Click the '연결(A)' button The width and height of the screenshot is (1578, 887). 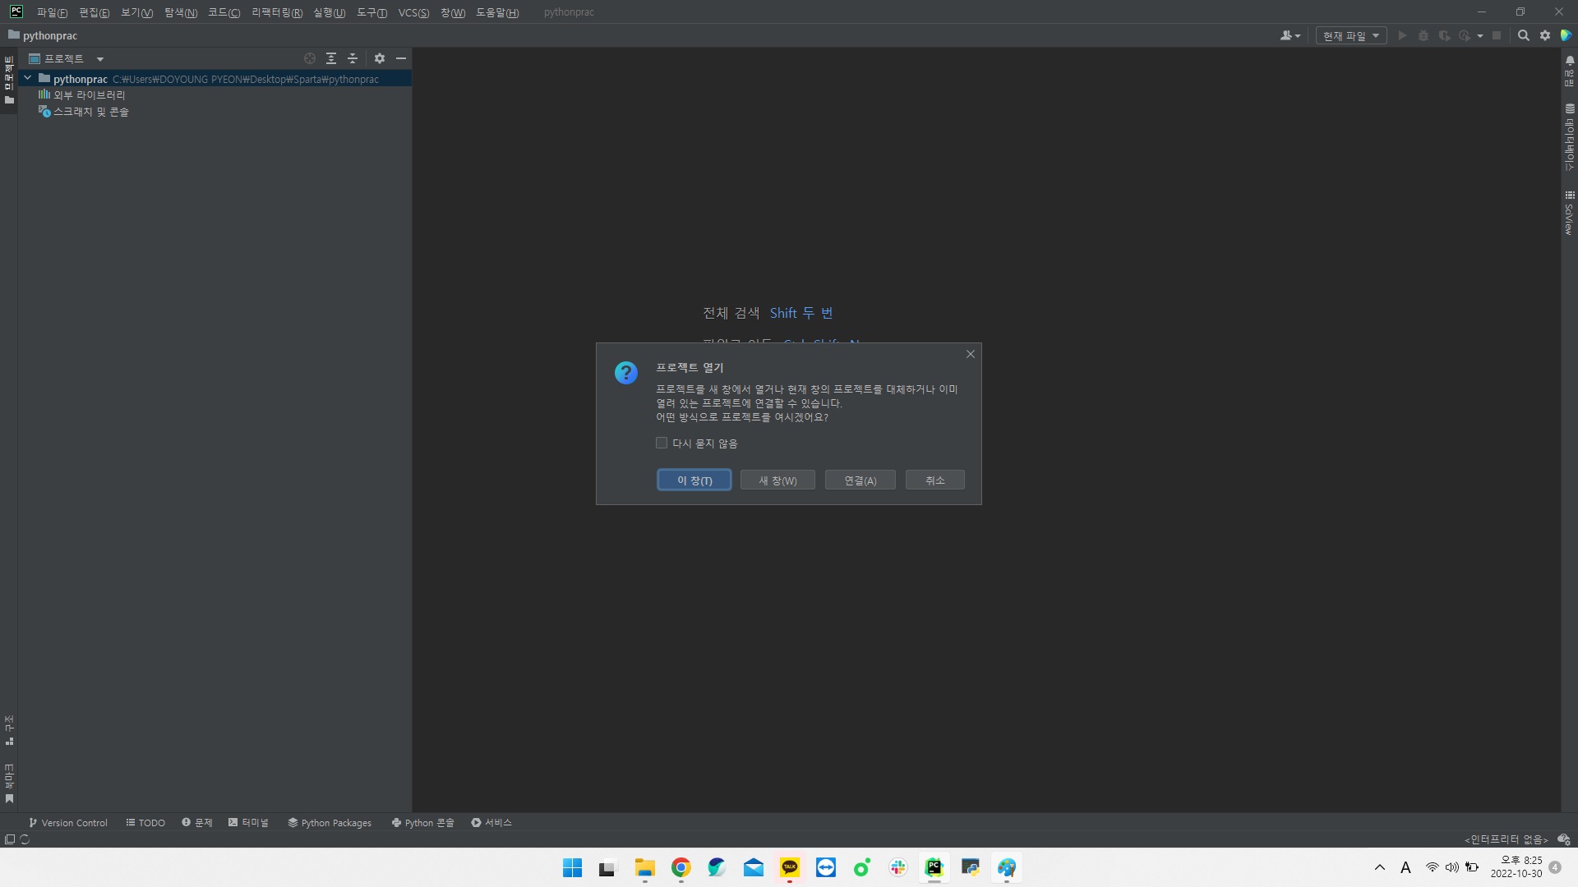pos(861,480)
